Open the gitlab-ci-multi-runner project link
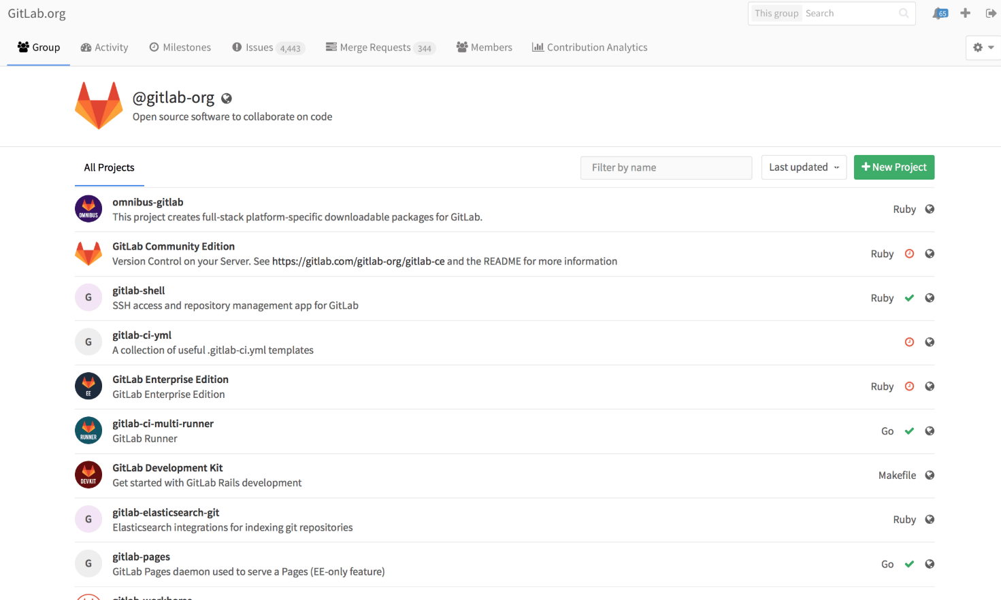 pos(163,424)
